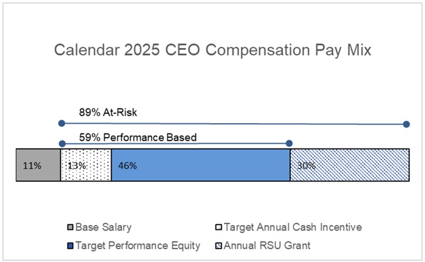The image size is (425, 262).
Task: Select the hatched 30% bar segment
Action: click(350, 165)
